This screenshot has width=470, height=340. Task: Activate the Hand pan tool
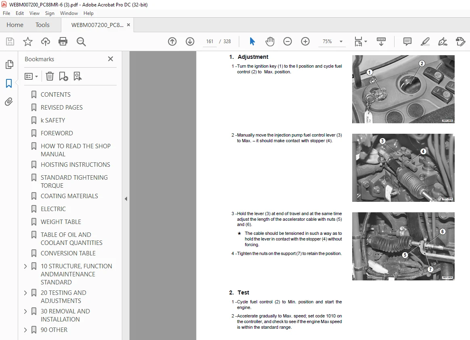(270, 41)
